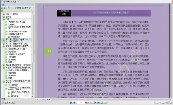Screen dimensions: 173x105
Task: Go to the previous page
Action: (x=74, y=103)
